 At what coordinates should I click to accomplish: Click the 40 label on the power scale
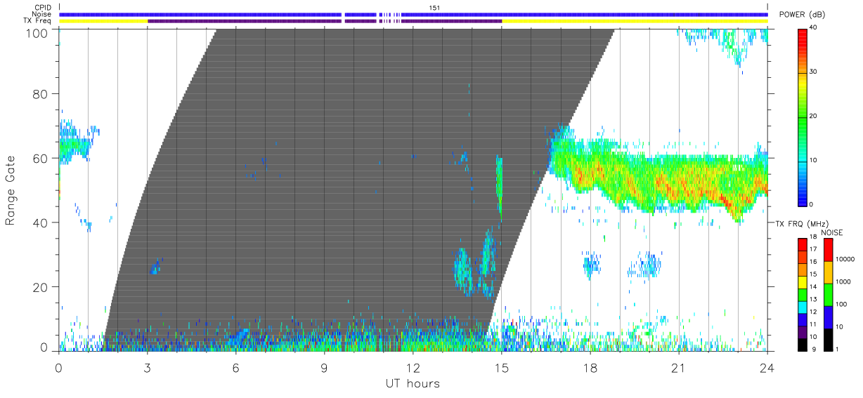pos(815,28)
